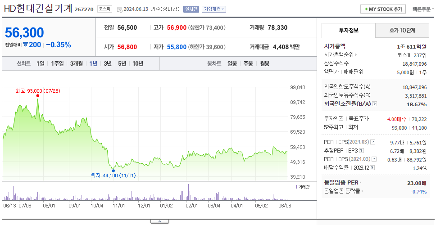Click the 전일 value 56,500
The image size is (436, 225).
pyautogui.click(x=127, y=28)
